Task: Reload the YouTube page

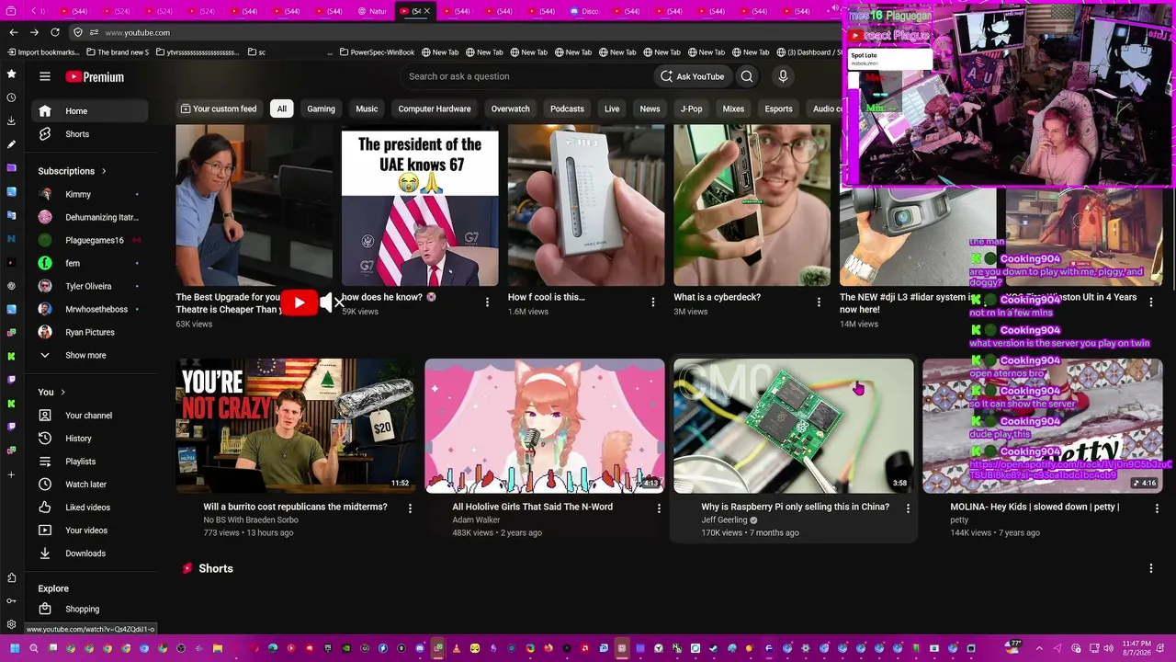Action: click(55, 32)
